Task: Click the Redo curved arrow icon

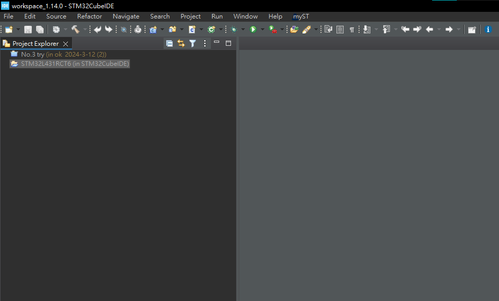Action: coord(109,30)
